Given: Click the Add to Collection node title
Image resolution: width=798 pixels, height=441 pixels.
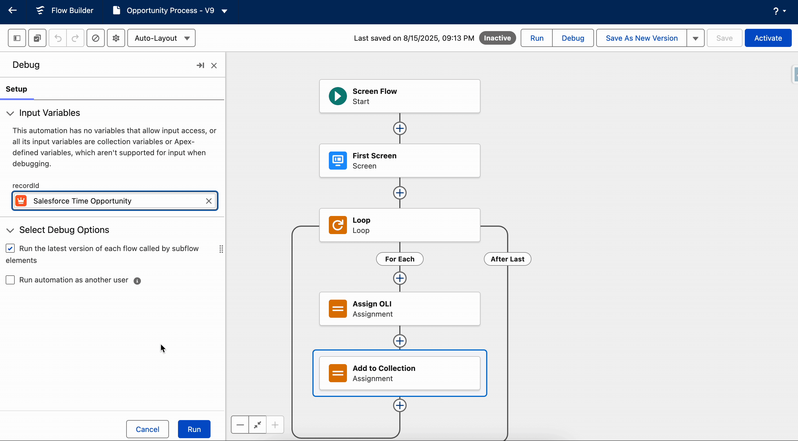Looking at the screenshot, I should tap(384, 368).
